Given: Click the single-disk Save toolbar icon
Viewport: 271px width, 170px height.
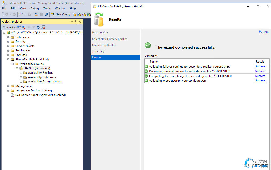Looking at the screenshot, I should coord(41,14).
